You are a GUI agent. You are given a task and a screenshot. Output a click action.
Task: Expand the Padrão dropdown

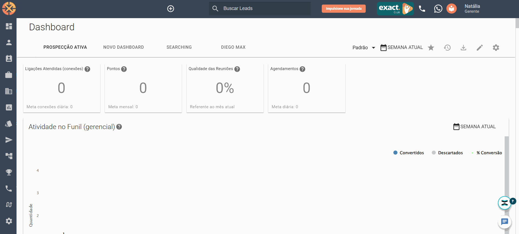(x=364, y=48)
